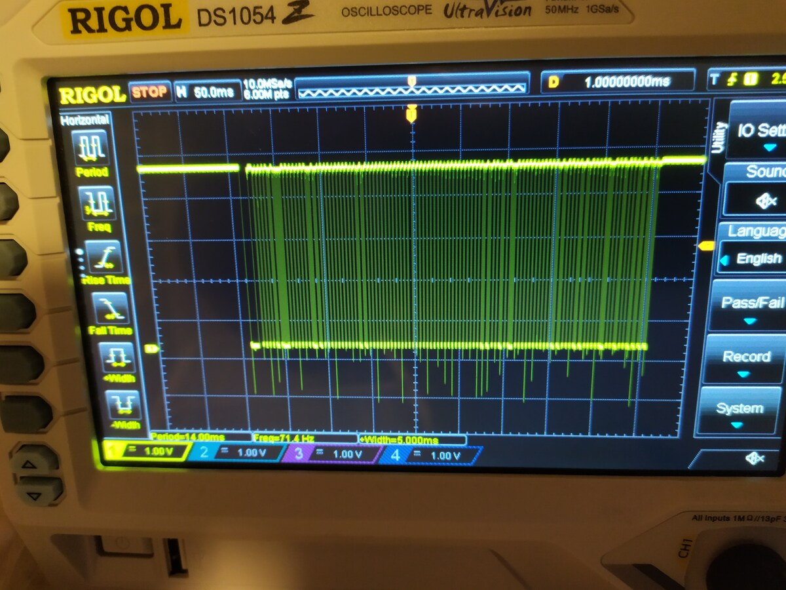
Task: Select channel 1 label showing 1.00V
Action: point(146,451)
